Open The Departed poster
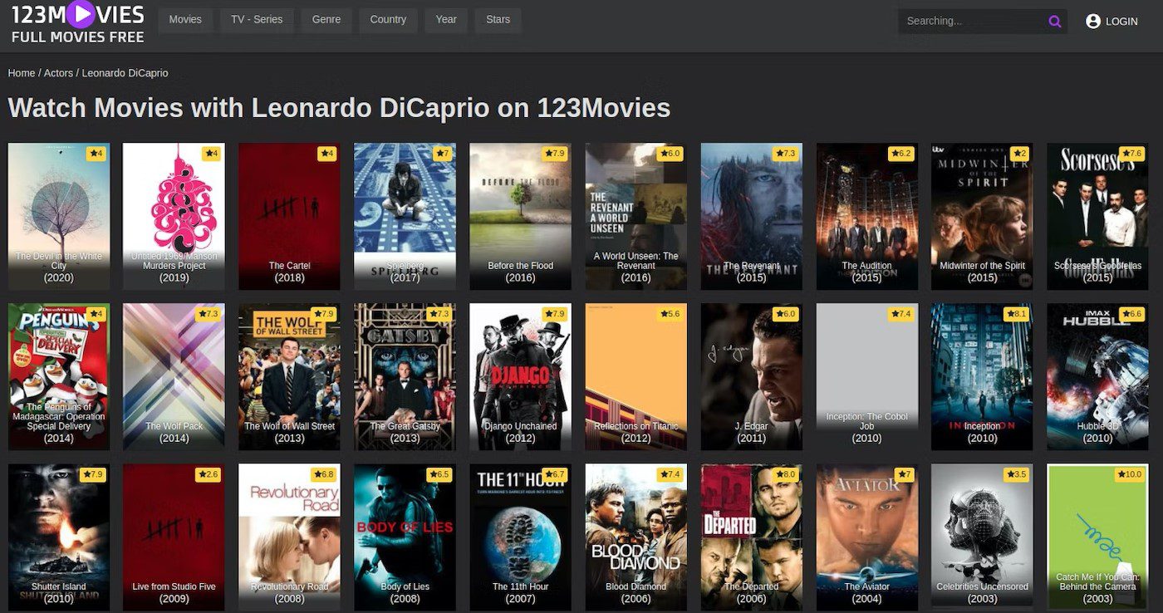 pyautogui.click(x=752, y=537)
